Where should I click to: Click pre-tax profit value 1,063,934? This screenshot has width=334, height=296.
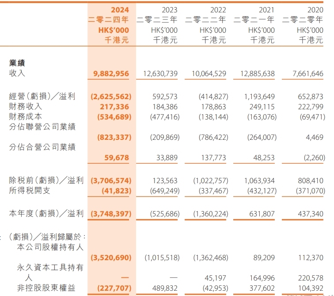click(259, 181)
